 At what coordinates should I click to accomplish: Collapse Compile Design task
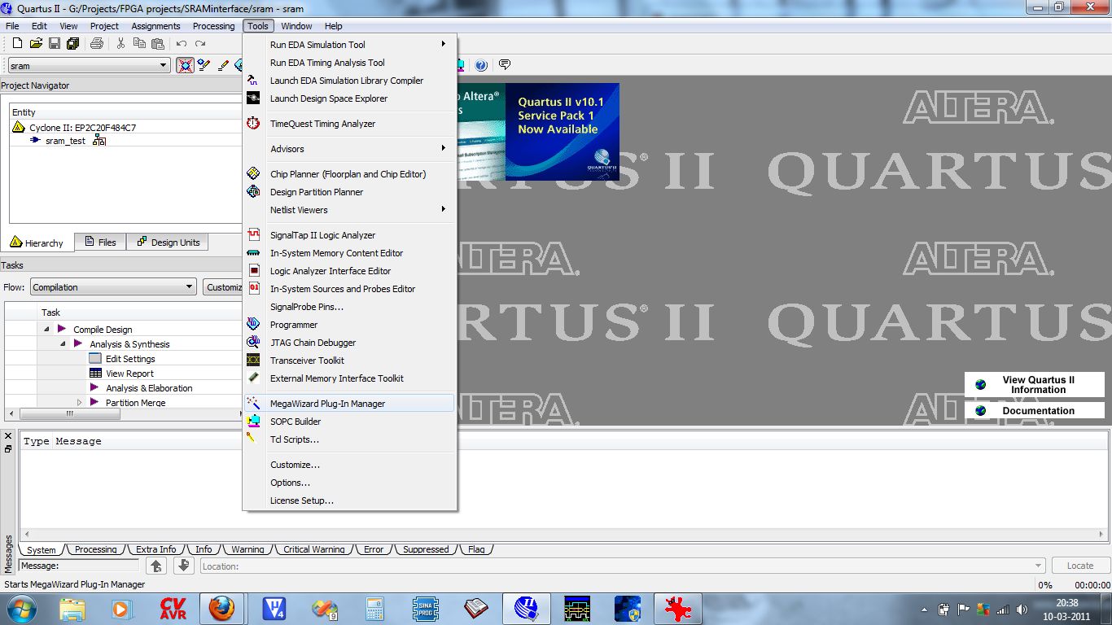[x=46, y=329]
